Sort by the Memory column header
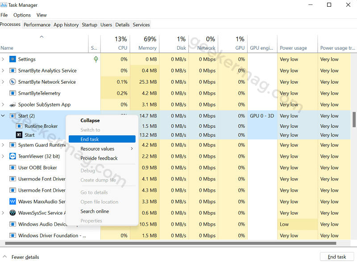 tap(145, 44)
